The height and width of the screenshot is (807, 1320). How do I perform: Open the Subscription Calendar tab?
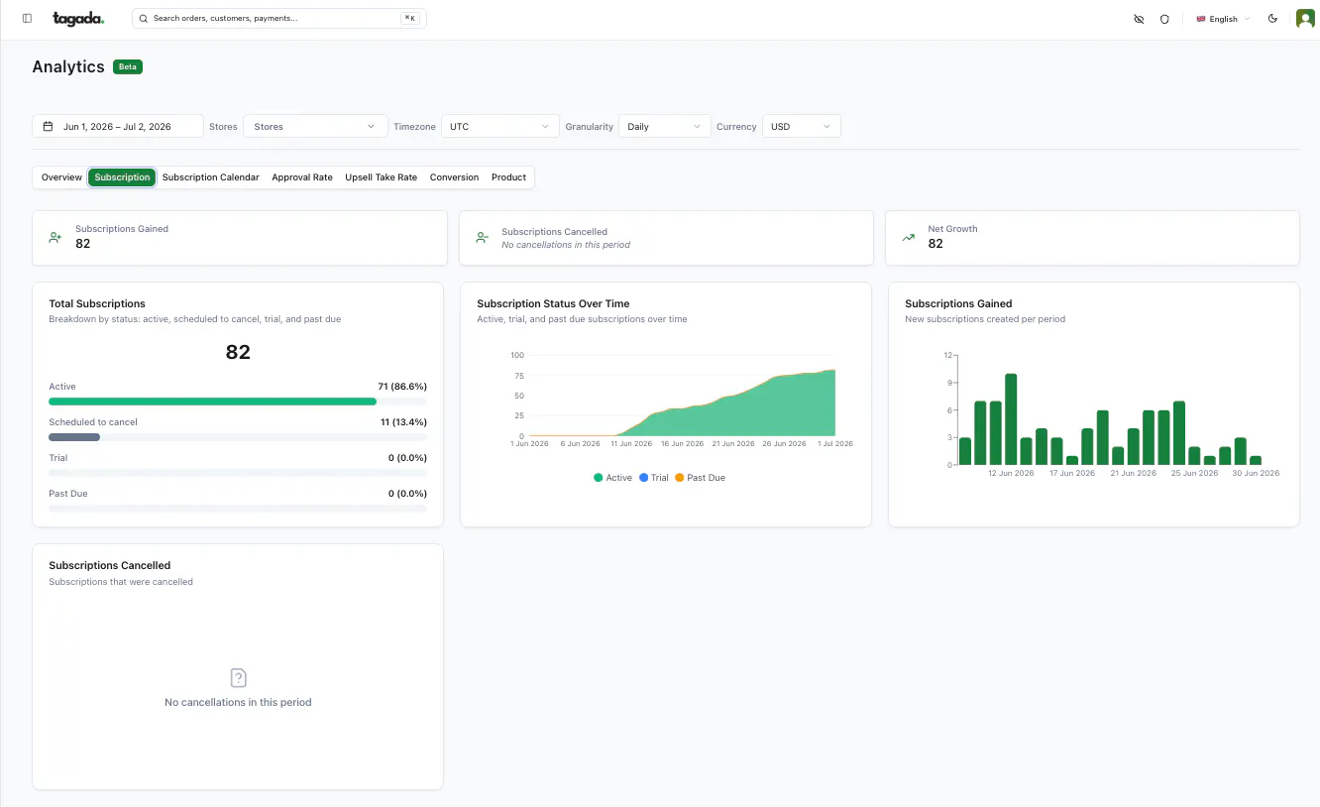tap(211, 177)
